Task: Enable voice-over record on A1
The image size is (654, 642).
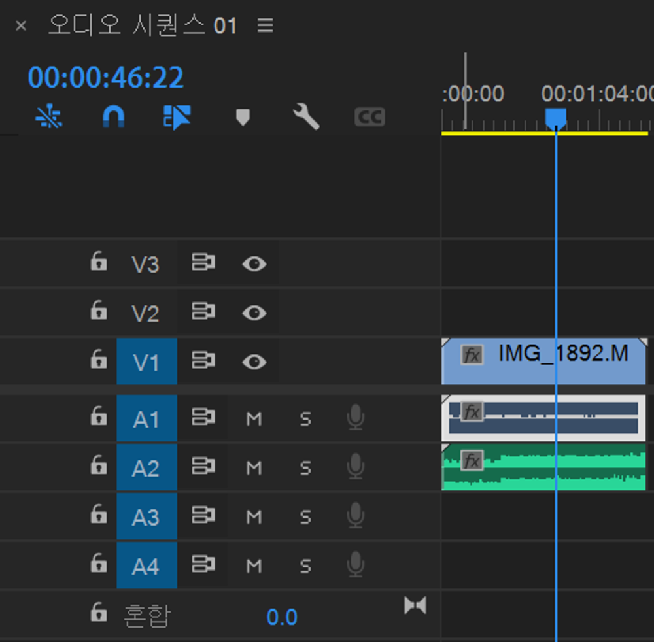Action: pyautogui.click(x=356, y=417)
